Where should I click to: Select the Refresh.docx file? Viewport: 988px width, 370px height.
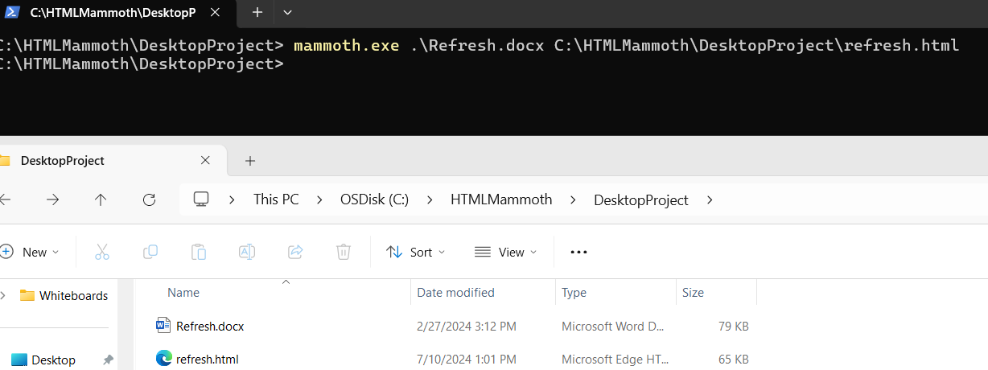click(209, 326)
